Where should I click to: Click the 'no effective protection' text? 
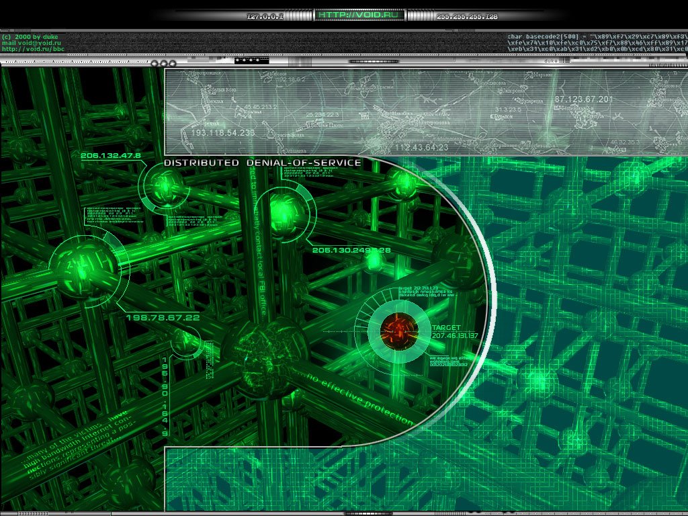(x=359, y=399)
